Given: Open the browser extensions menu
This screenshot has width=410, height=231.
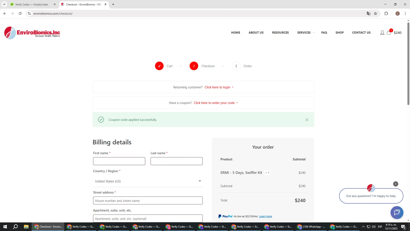Looking at the screenshot, I should [x=386, y=13].
